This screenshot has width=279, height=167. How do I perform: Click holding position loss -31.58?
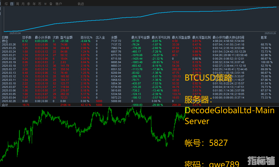coord(64,41)
